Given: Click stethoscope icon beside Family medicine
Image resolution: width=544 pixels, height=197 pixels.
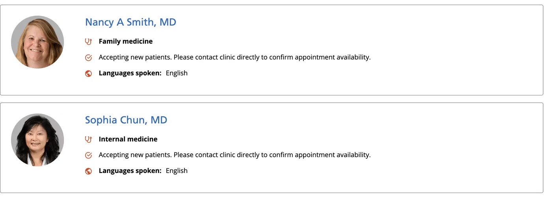Looking at the screenshot, I should pos(88,41).
